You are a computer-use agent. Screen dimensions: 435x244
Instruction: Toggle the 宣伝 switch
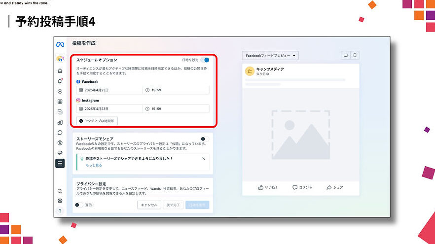79,205
